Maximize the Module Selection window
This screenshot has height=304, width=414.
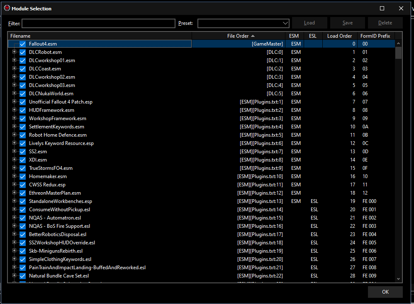point(382,8)
